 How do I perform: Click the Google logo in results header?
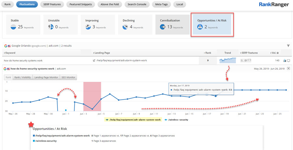coord(6,46)
